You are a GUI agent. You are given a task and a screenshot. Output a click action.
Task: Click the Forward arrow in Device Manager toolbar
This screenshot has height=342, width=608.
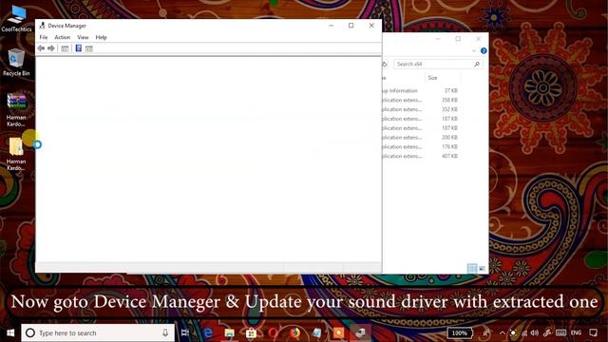(x=50, y=48)
